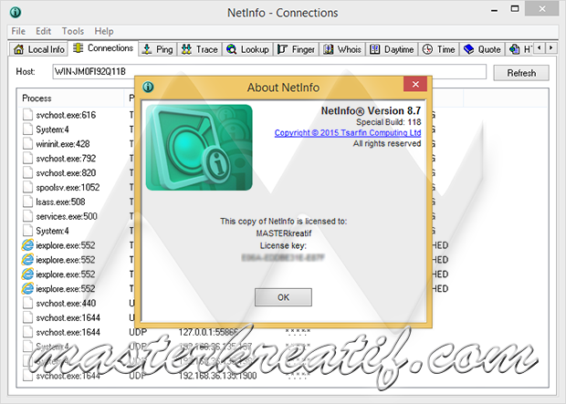Open the Edit menu

(43, 31)
